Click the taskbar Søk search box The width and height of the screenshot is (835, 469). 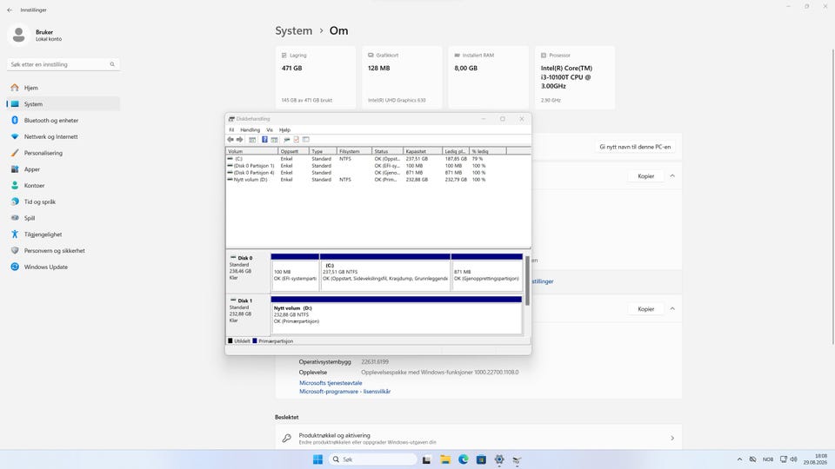(373, 459)
